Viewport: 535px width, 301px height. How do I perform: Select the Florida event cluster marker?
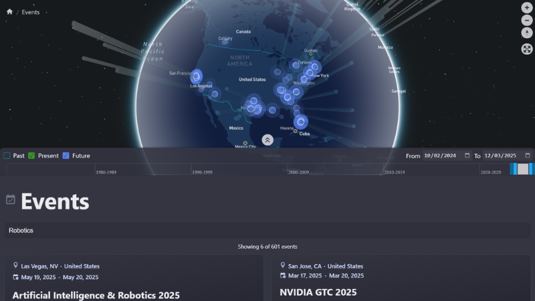tap(300, 122)
